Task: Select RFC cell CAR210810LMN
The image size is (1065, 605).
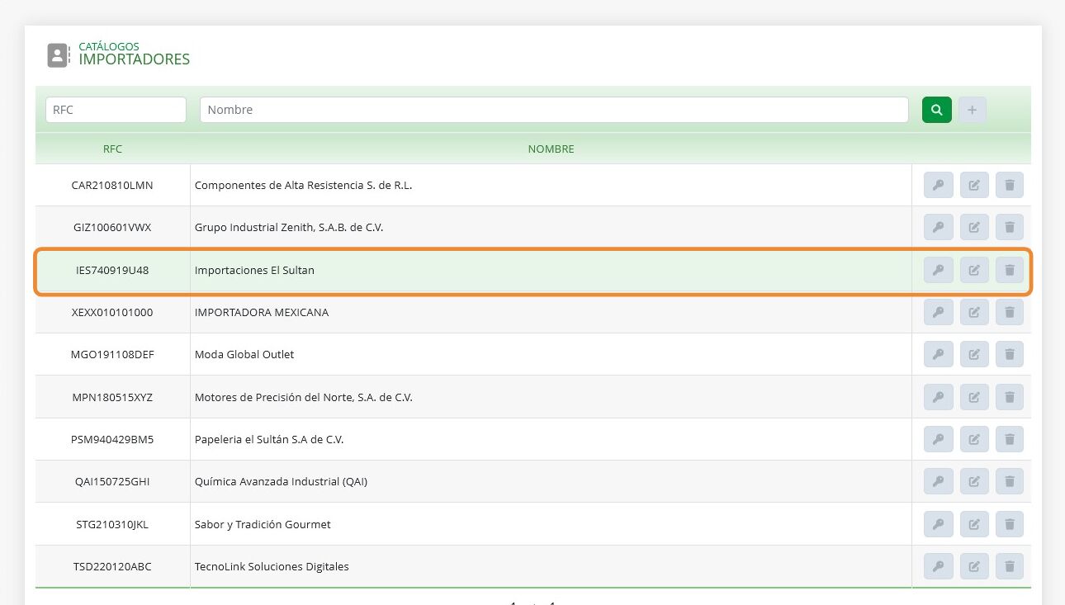Action: pyautogui.click(x=112, y=185)
